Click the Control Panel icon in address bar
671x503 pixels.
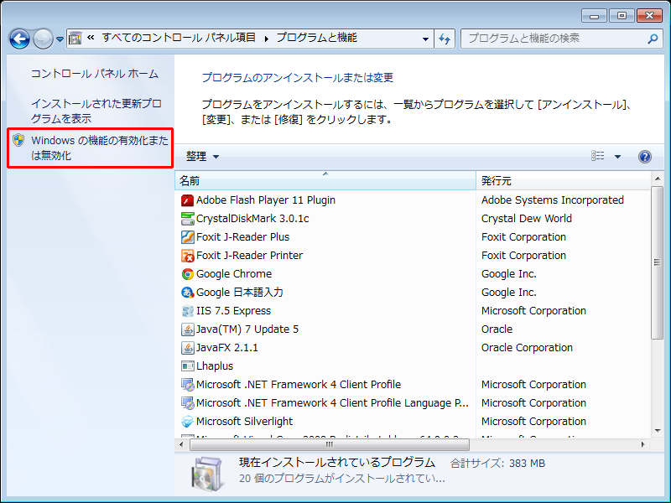(75, 39)
